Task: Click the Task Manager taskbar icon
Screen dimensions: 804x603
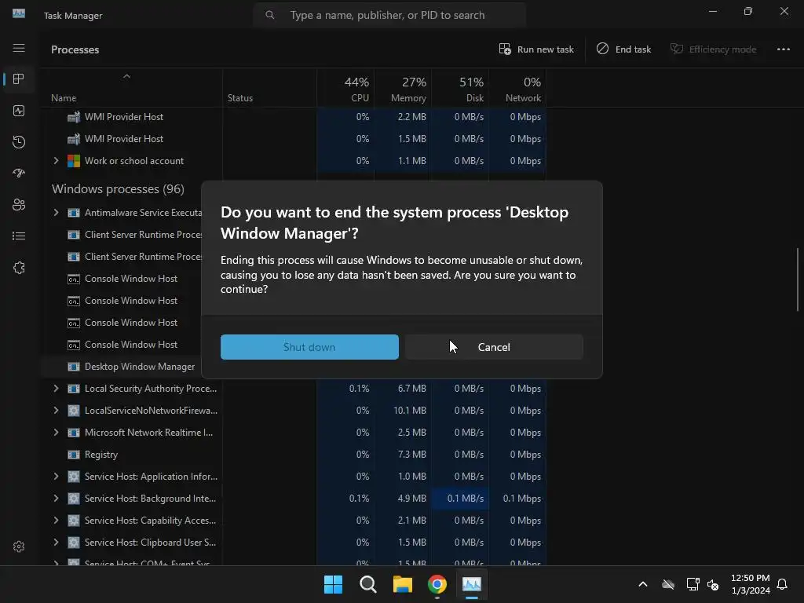Action: pos(472,584)
